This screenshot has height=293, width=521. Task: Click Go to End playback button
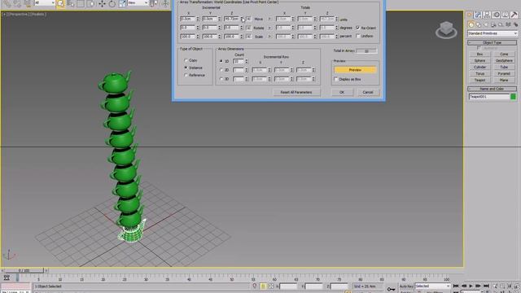486,286
